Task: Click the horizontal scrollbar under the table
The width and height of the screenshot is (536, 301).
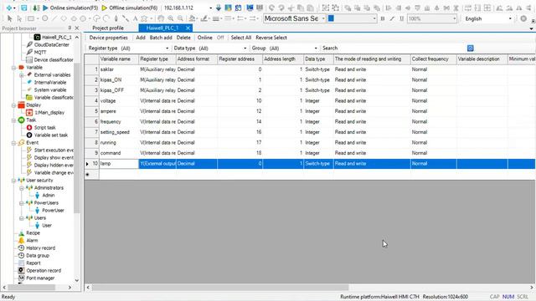Action: [x=220, y=288]
